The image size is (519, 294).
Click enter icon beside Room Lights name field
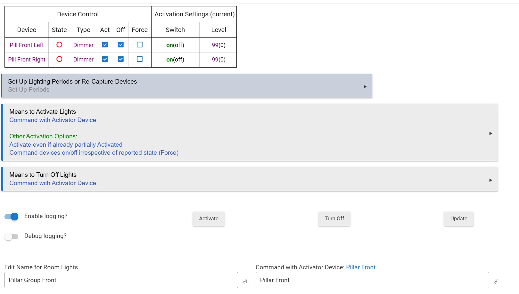245,282
